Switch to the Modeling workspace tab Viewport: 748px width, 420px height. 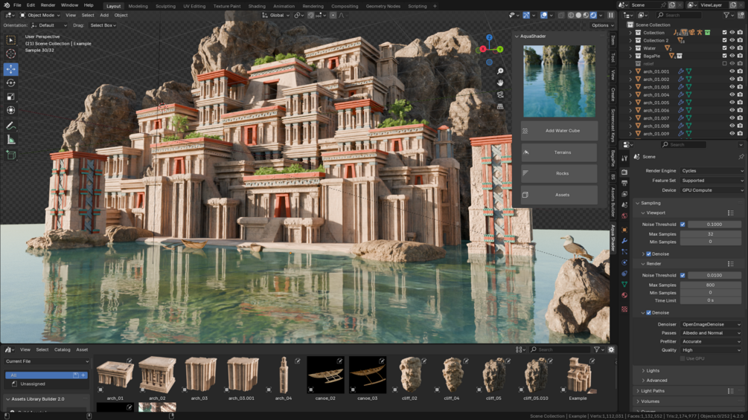(138, 6)
